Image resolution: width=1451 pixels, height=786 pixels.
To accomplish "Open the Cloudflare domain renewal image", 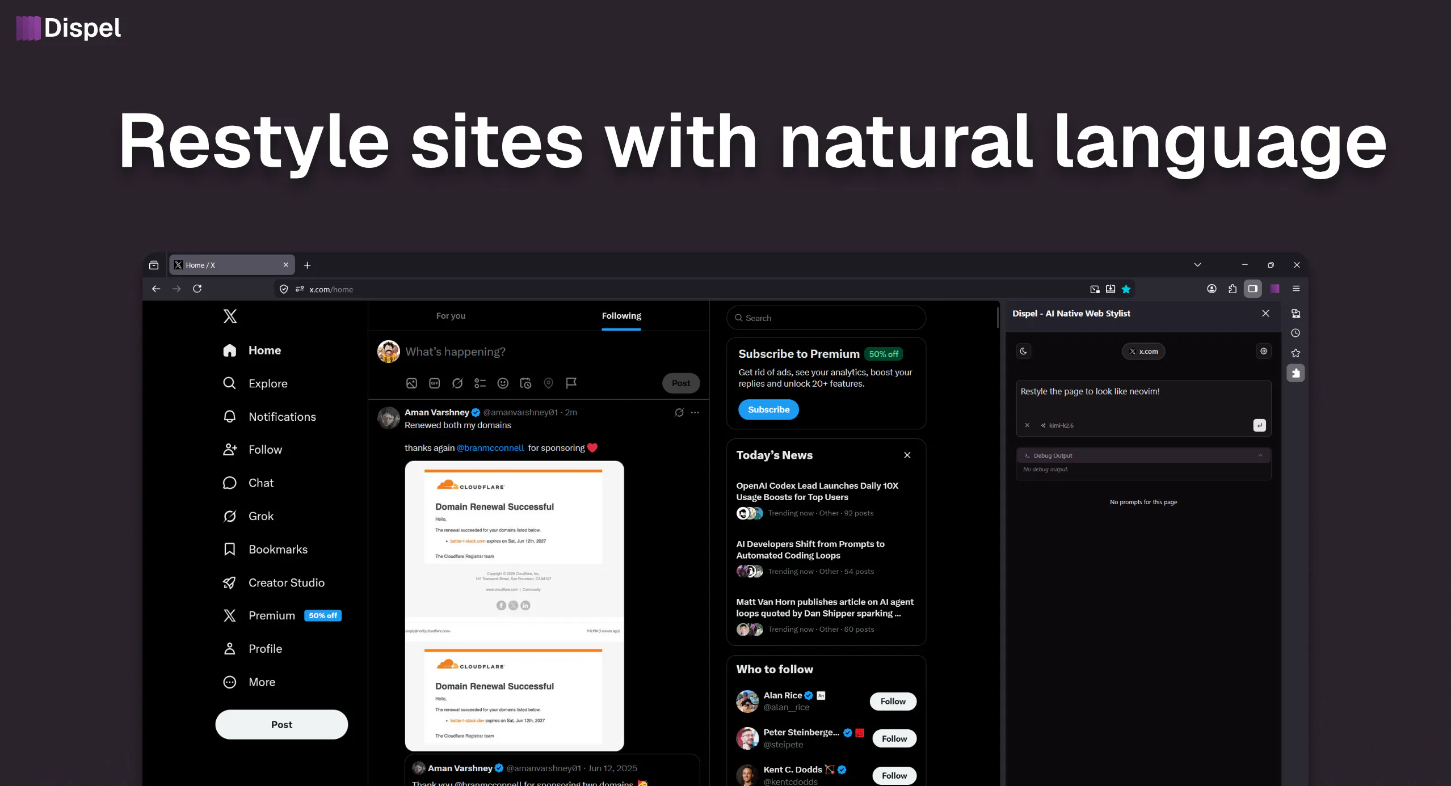I will click(x=514, y=606).
